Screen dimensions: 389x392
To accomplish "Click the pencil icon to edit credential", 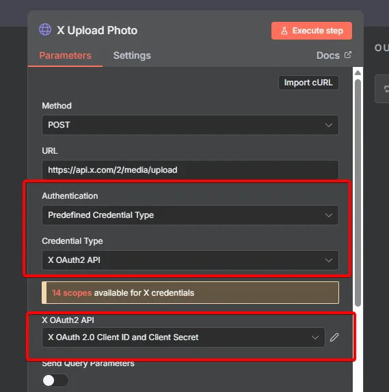I will coord(334,337).
